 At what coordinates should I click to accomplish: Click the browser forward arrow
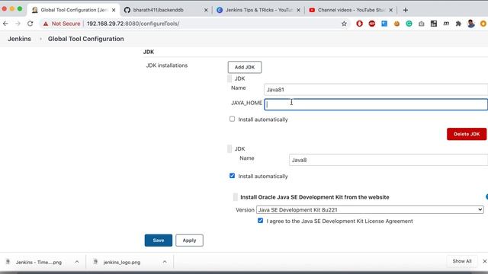click(18, 24)
